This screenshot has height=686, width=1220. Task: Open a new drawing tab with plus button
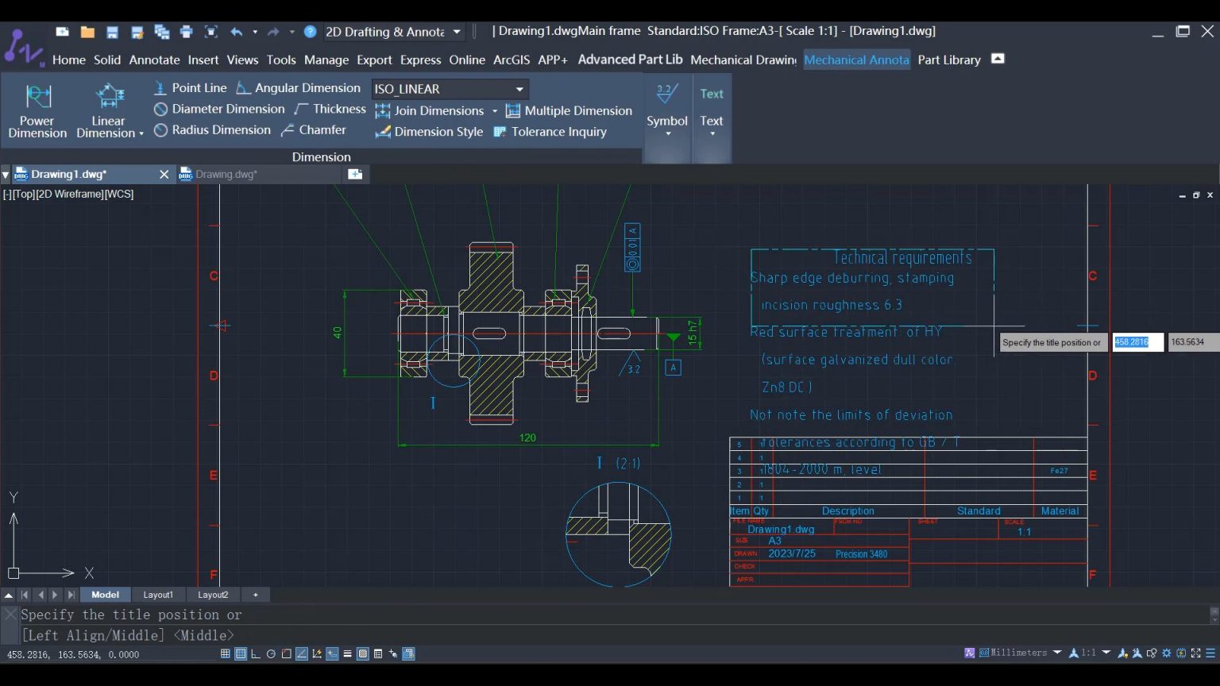coord(355,175)
